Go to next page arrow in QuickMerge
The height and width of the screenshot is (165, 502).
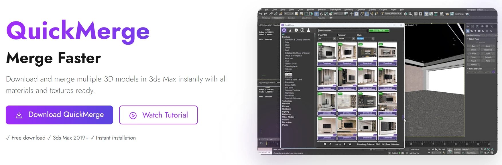point(344,144)
